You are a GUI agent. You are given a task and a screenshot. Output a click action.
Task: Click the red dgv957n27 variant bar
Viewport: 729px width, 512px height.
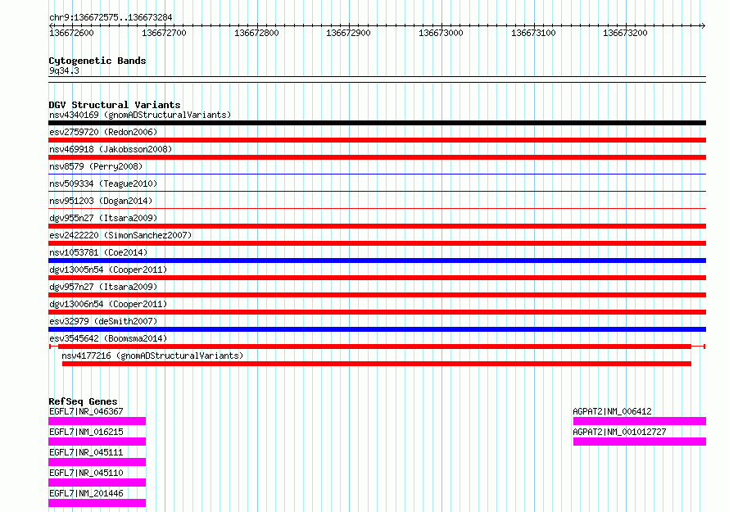[377, 295]
